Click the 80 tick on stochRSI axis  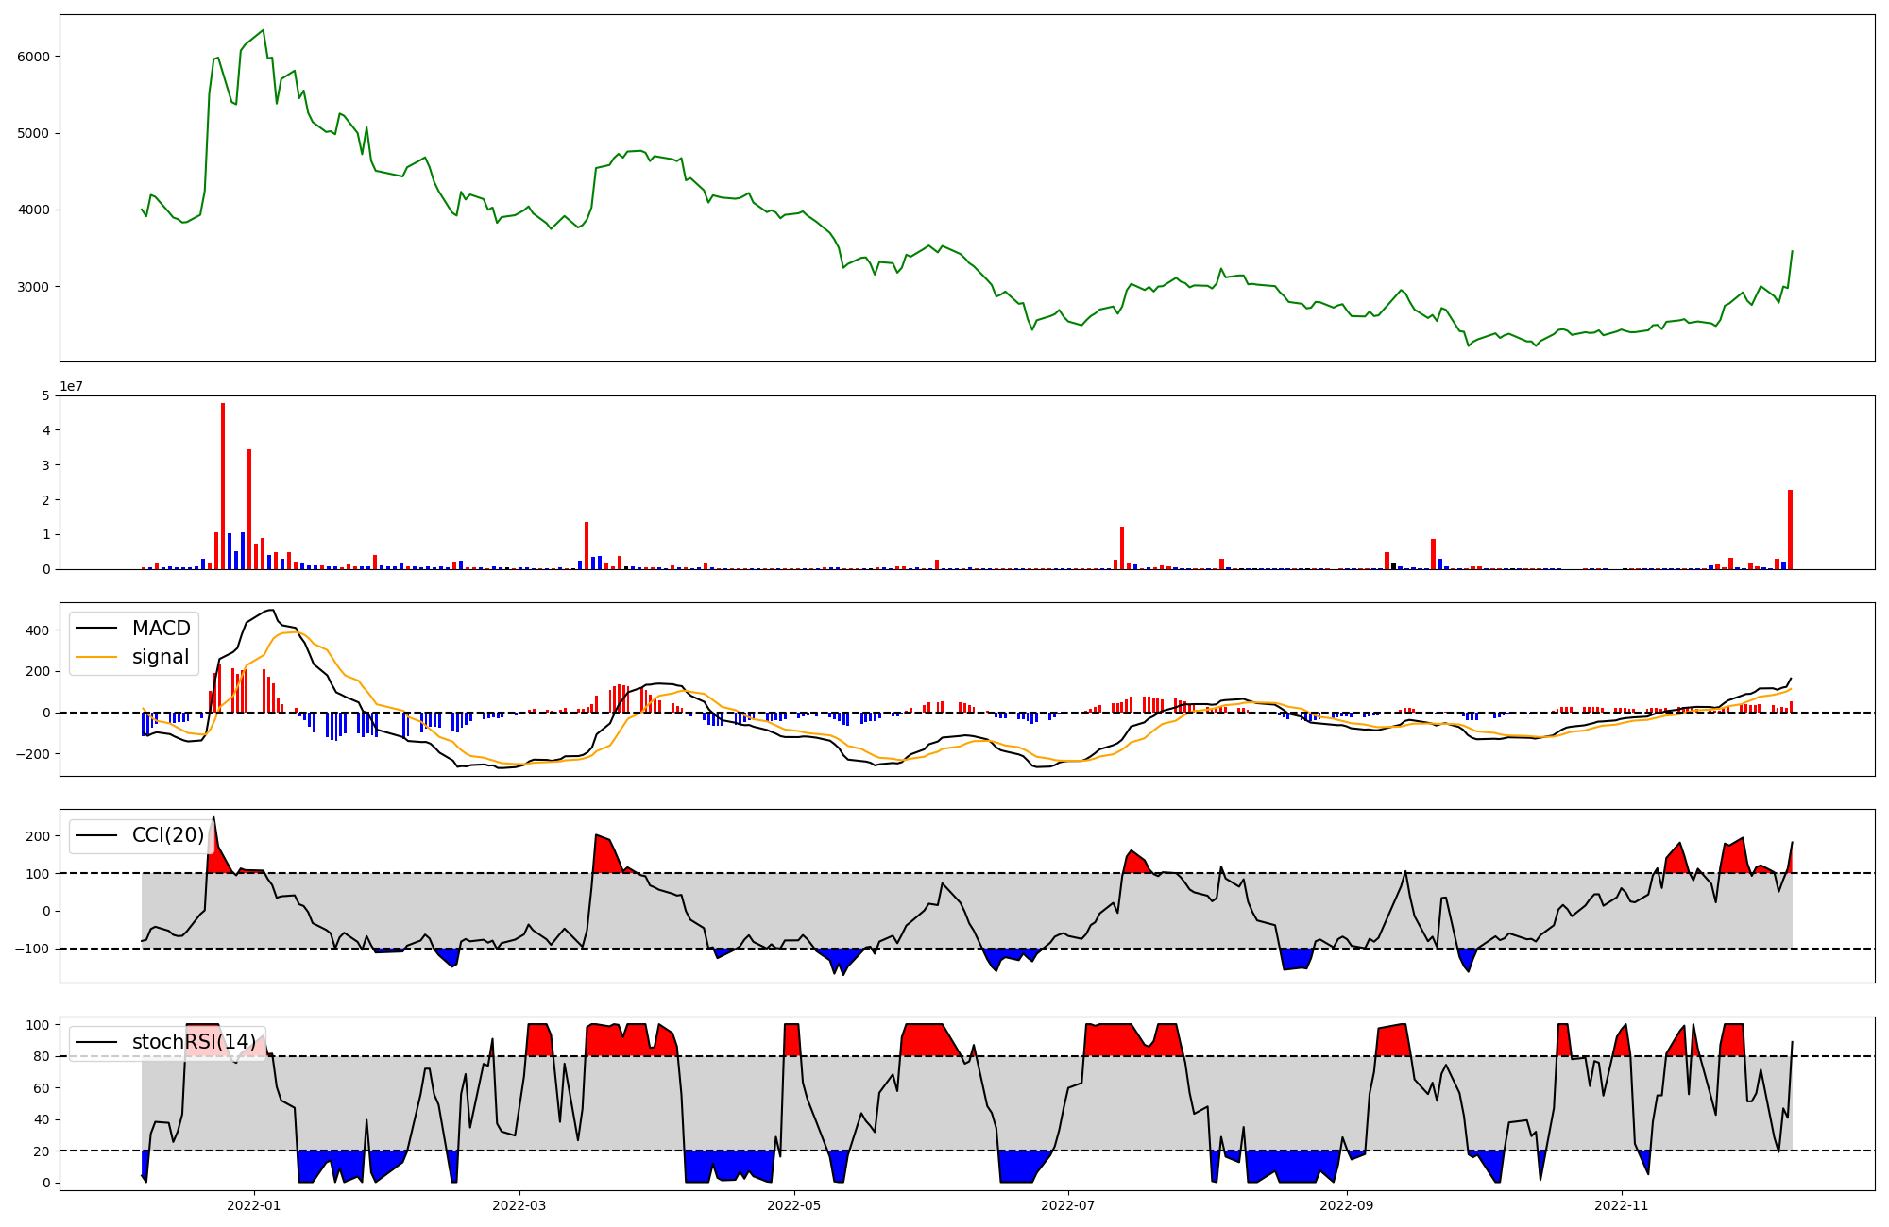[43, 1056]
